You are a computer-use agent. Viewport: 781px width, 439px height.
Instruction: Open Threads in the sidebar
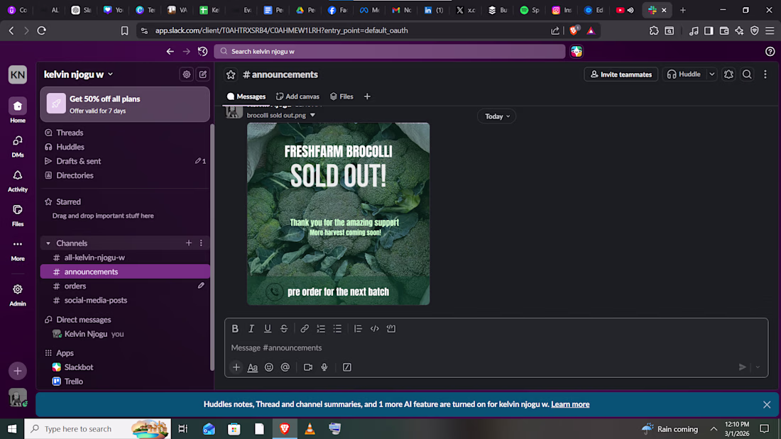pyautogui.click(x=125, y=133)
